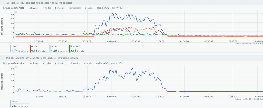
Task: Click the anomaly indicator icon in TCP Sockets chart
Action: [16, 12]
